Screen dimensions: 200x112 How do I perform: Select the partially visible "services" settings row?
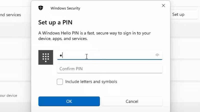click(x=15, y=15)
